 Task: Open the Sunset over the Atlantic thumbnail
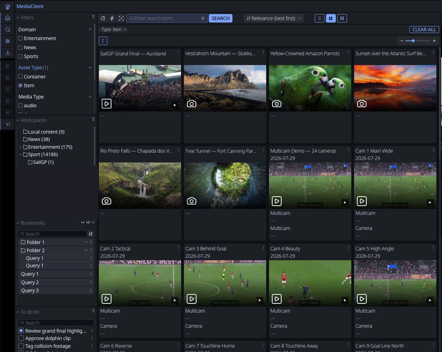pos(395,88)
